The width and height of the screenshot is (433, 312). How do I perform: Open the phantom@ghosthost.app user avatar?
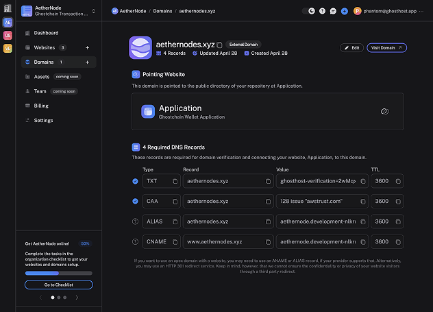pyautogui.click(x=358, y=11)
